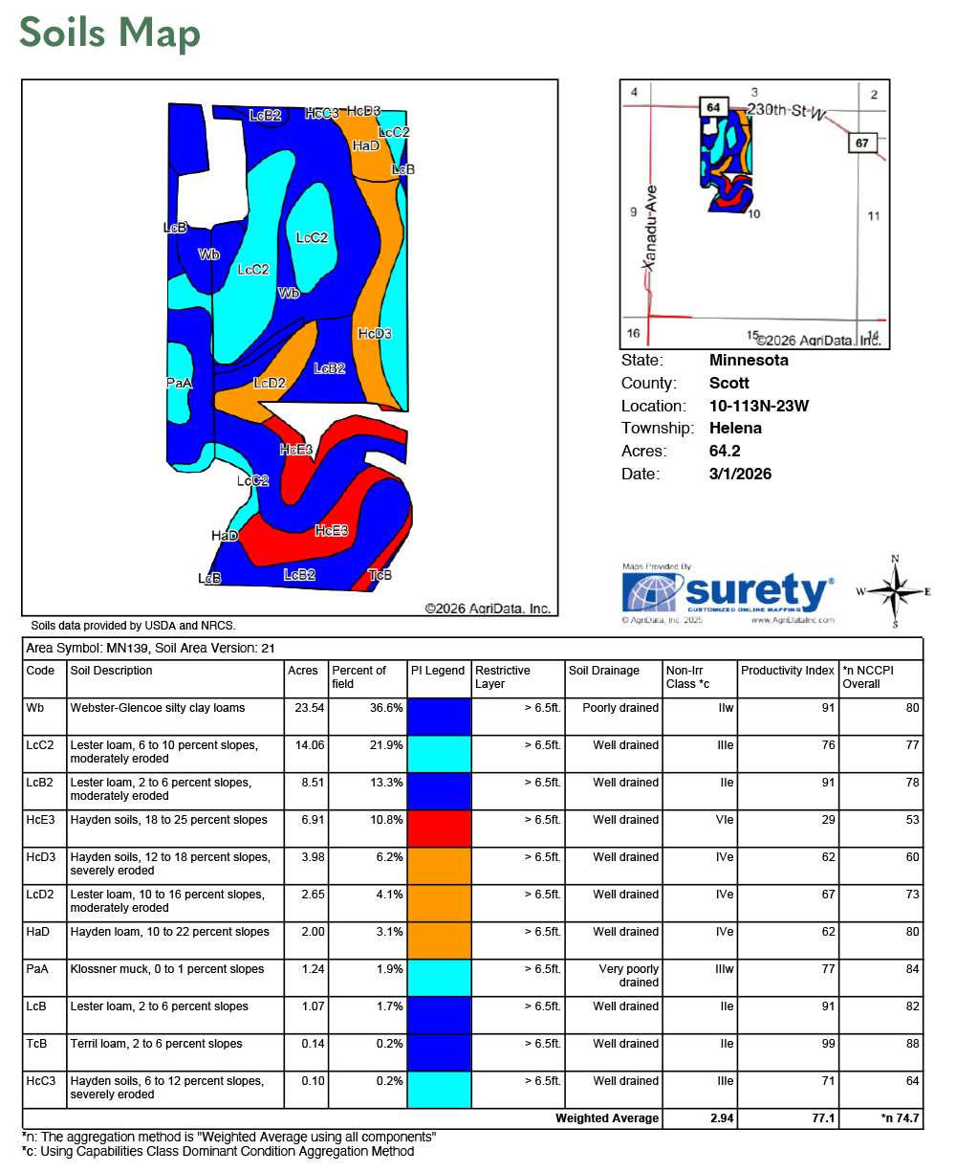This screenshot has width=956, height=1172.
Task: Select the TcB label on soils map
Action: click(x=380, y=575)
